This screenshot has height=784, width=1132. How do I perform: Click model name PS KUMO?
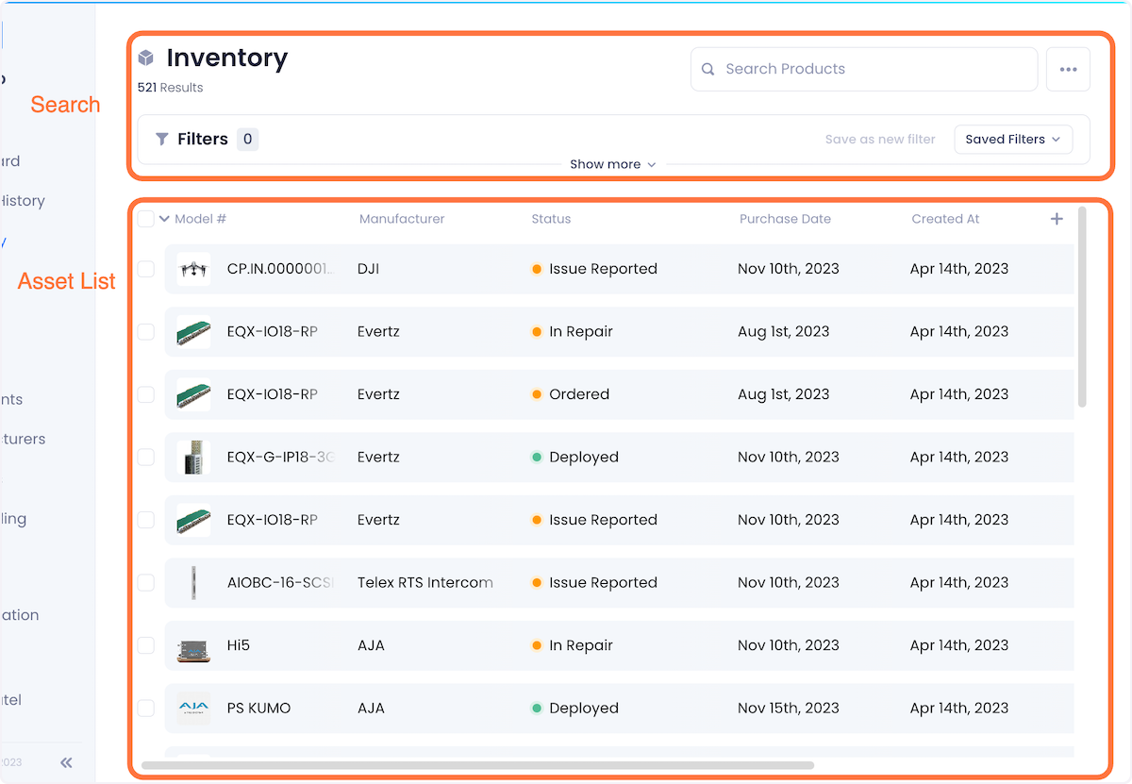259,709
